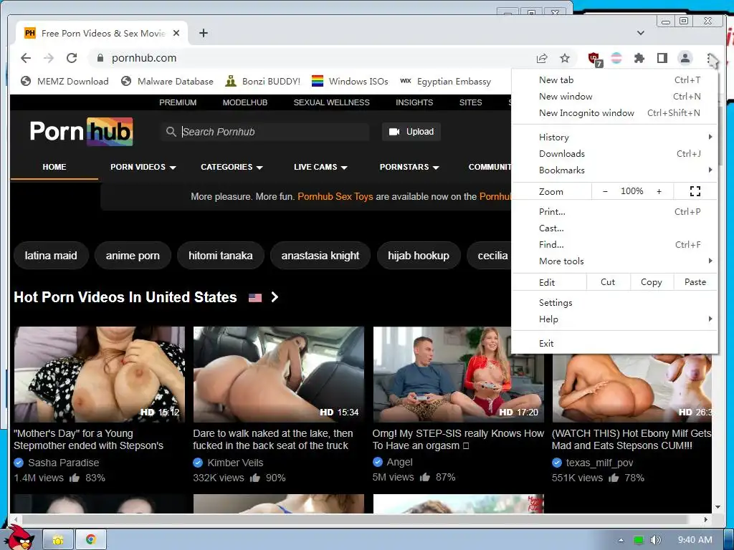
Task: Open the MODELHUB top link
Action: pos(245,102)
